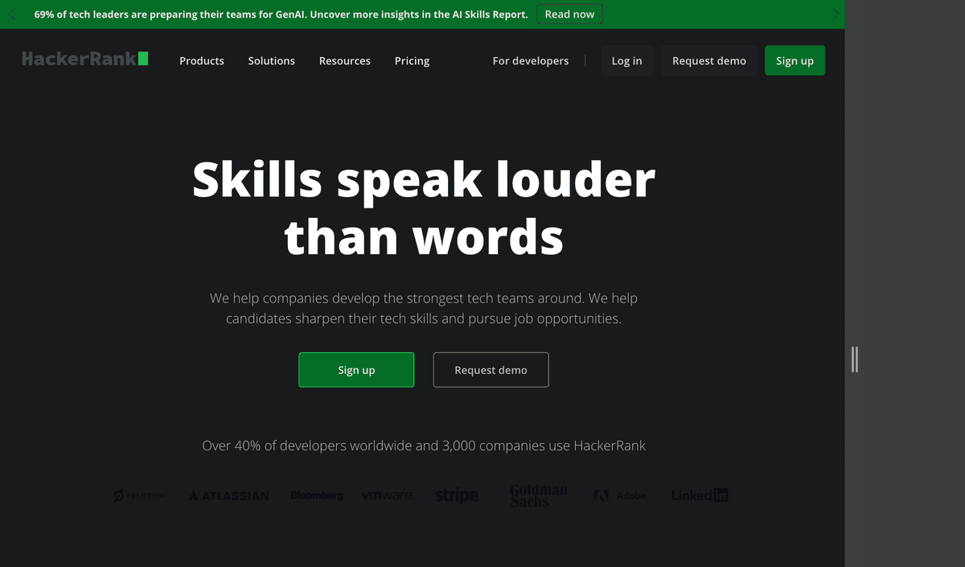Select the Bloomberg logo

point(316,495)
